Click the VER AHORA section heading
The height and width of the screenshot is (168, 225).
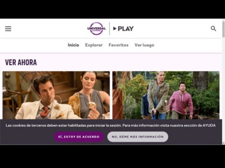click(21, 62)
